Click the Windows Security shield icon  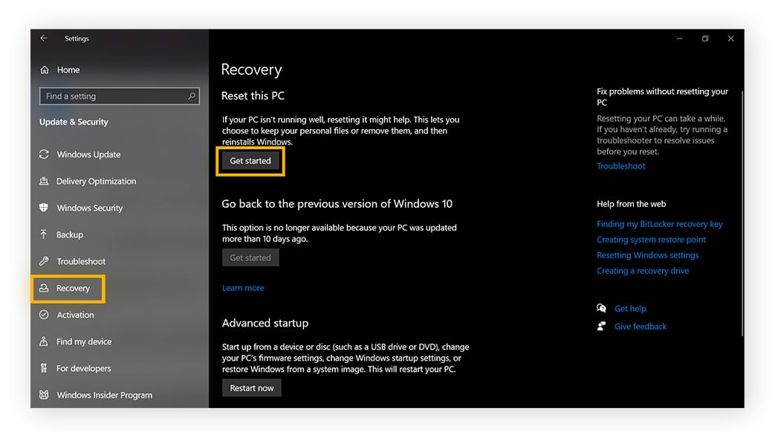(x=44, y=208)
